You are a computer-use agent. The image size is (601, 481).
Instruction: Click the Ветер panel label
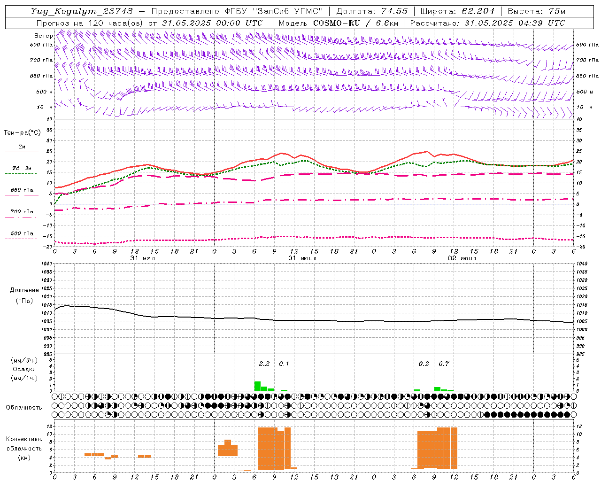pos(43,36)
